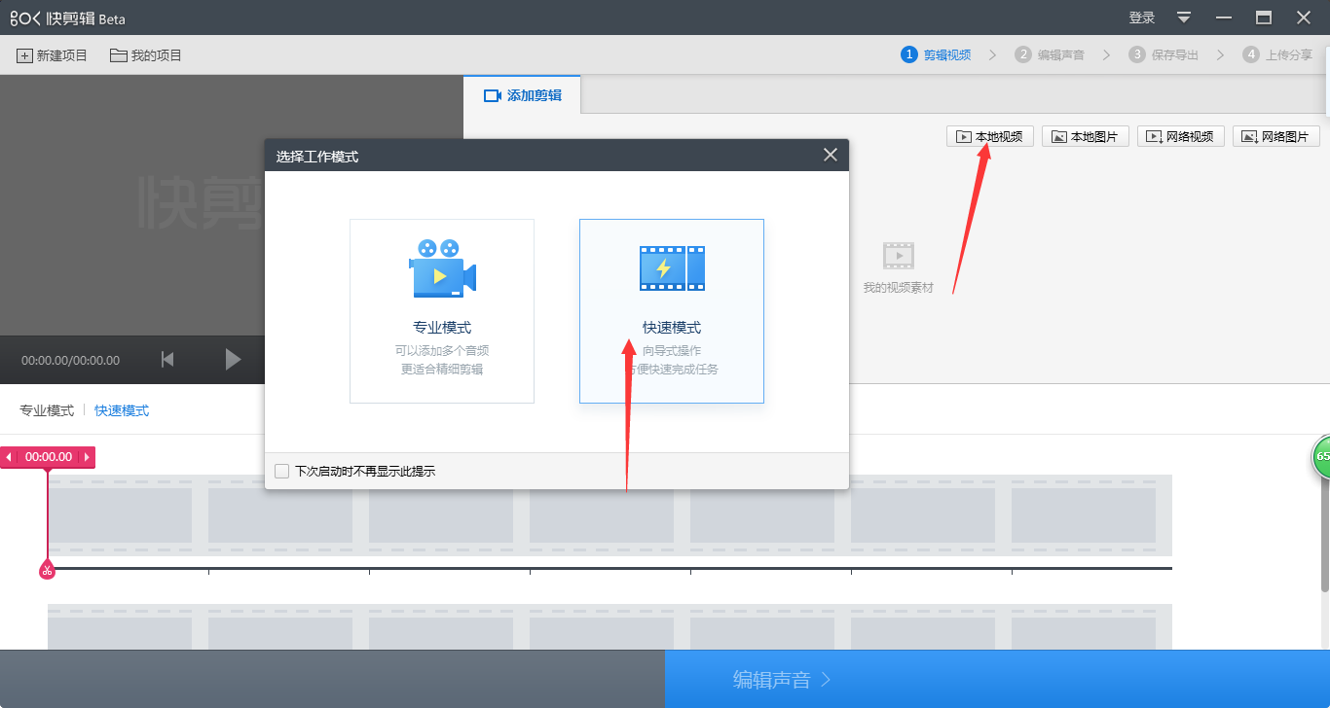Close the 选择工作模式 dialog
The width and height of the screenshot is (1330, 708).
point(831,155)
